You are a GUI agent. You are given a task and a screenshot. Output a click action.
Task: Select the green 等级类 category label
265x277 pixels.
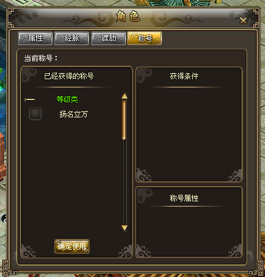coord(67,99)
